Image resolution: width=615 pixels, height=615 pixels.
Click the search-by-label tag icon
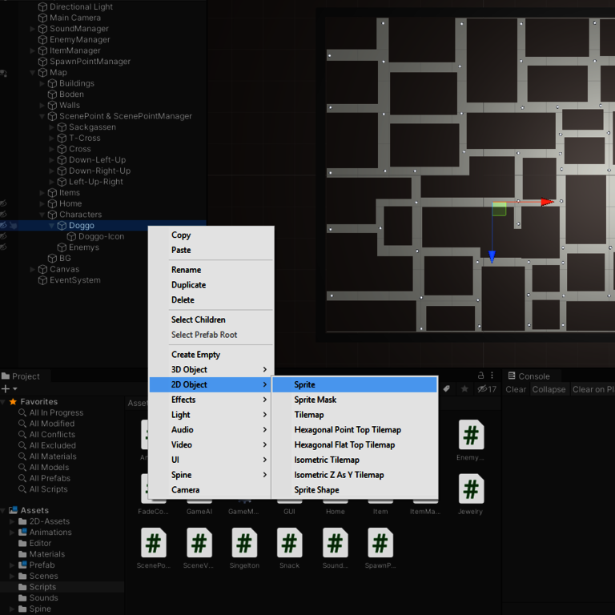pos(446,388)
